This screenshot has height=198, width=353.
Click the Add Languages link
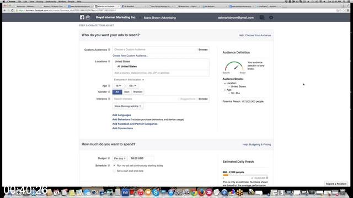[121, 115]
